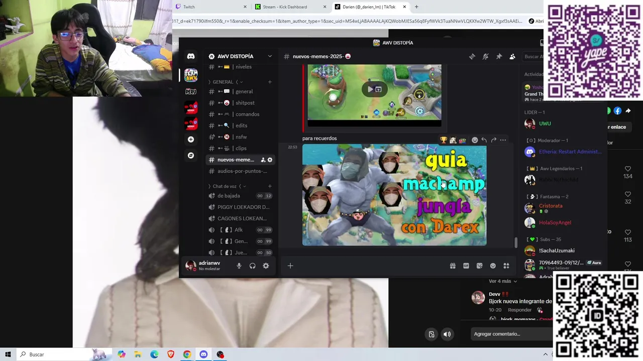Join the Afk voice channel
This screenshot has height=361, width=643.
pyautogui.click(x=240, y=230)
